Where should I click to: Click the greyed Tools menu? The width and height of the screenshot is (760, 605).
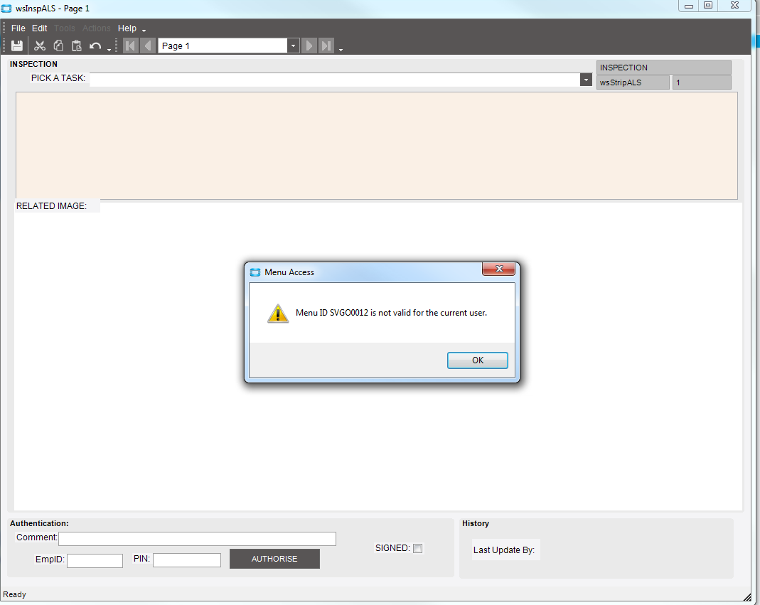(65, 28)
